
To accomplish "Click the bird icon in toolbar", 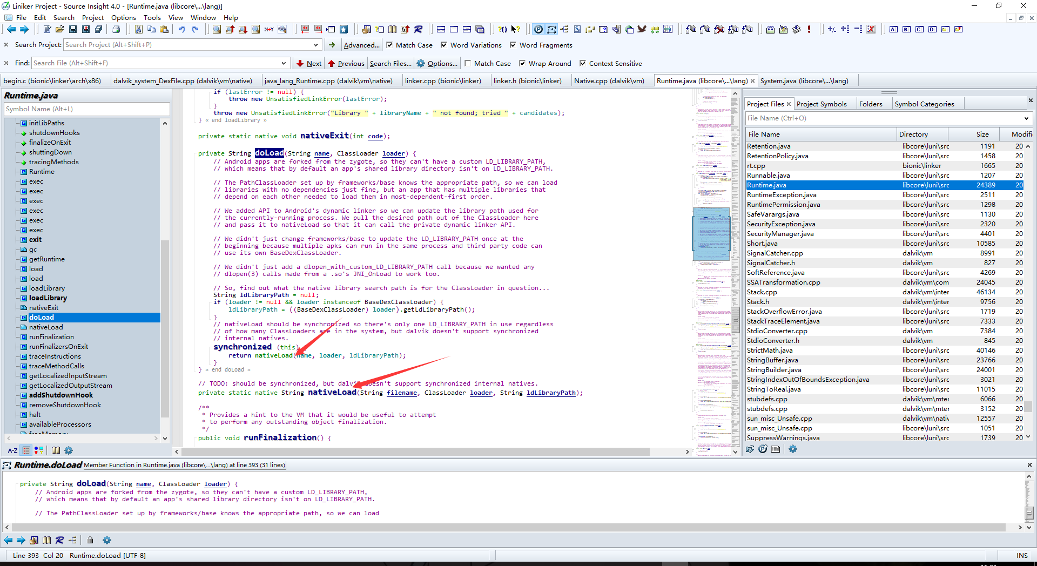I will tap(642, 29).
